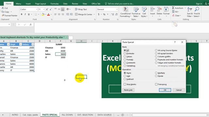The height and width of the screenshot is (117, 209).
Task: Open Format as Table
Action: click(136, 12)
